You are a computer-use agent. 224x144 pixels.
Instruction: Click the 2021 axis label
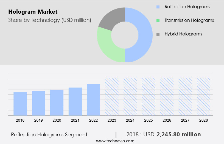75,120
